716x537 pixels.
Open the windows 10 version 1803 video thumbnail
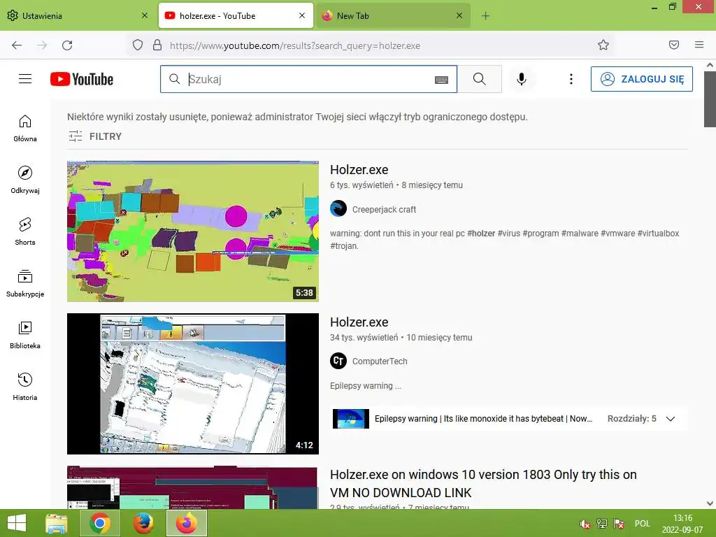click(192, 487)
